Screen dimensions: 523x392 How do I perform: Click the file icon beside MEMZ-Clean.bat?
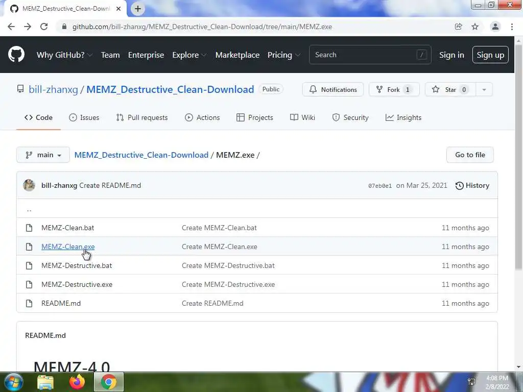29,228
